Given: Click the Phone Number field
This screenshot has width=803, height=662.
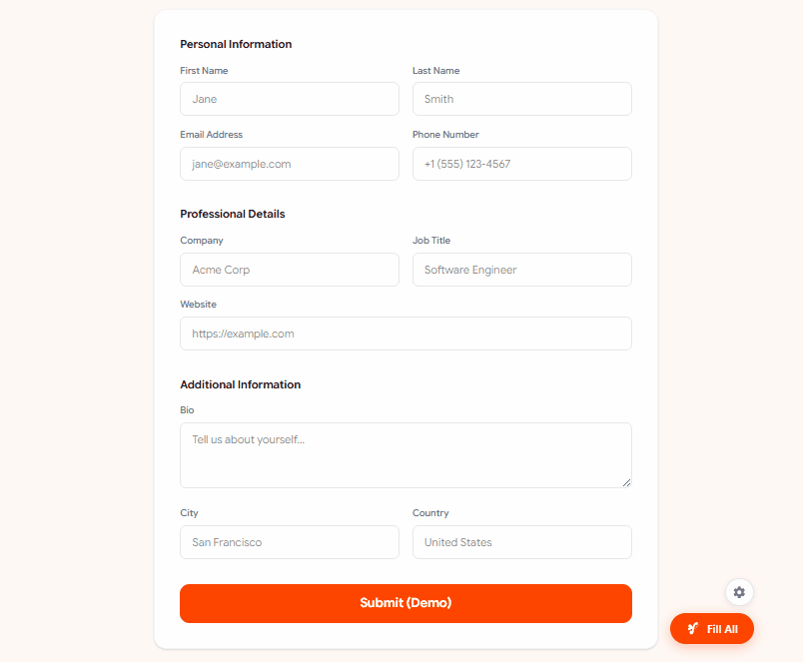Looking at the screenshot, I should pos(521,163).
